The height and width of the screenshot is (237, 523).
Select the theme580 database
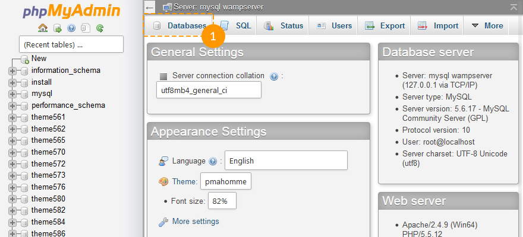click(48, 198)
